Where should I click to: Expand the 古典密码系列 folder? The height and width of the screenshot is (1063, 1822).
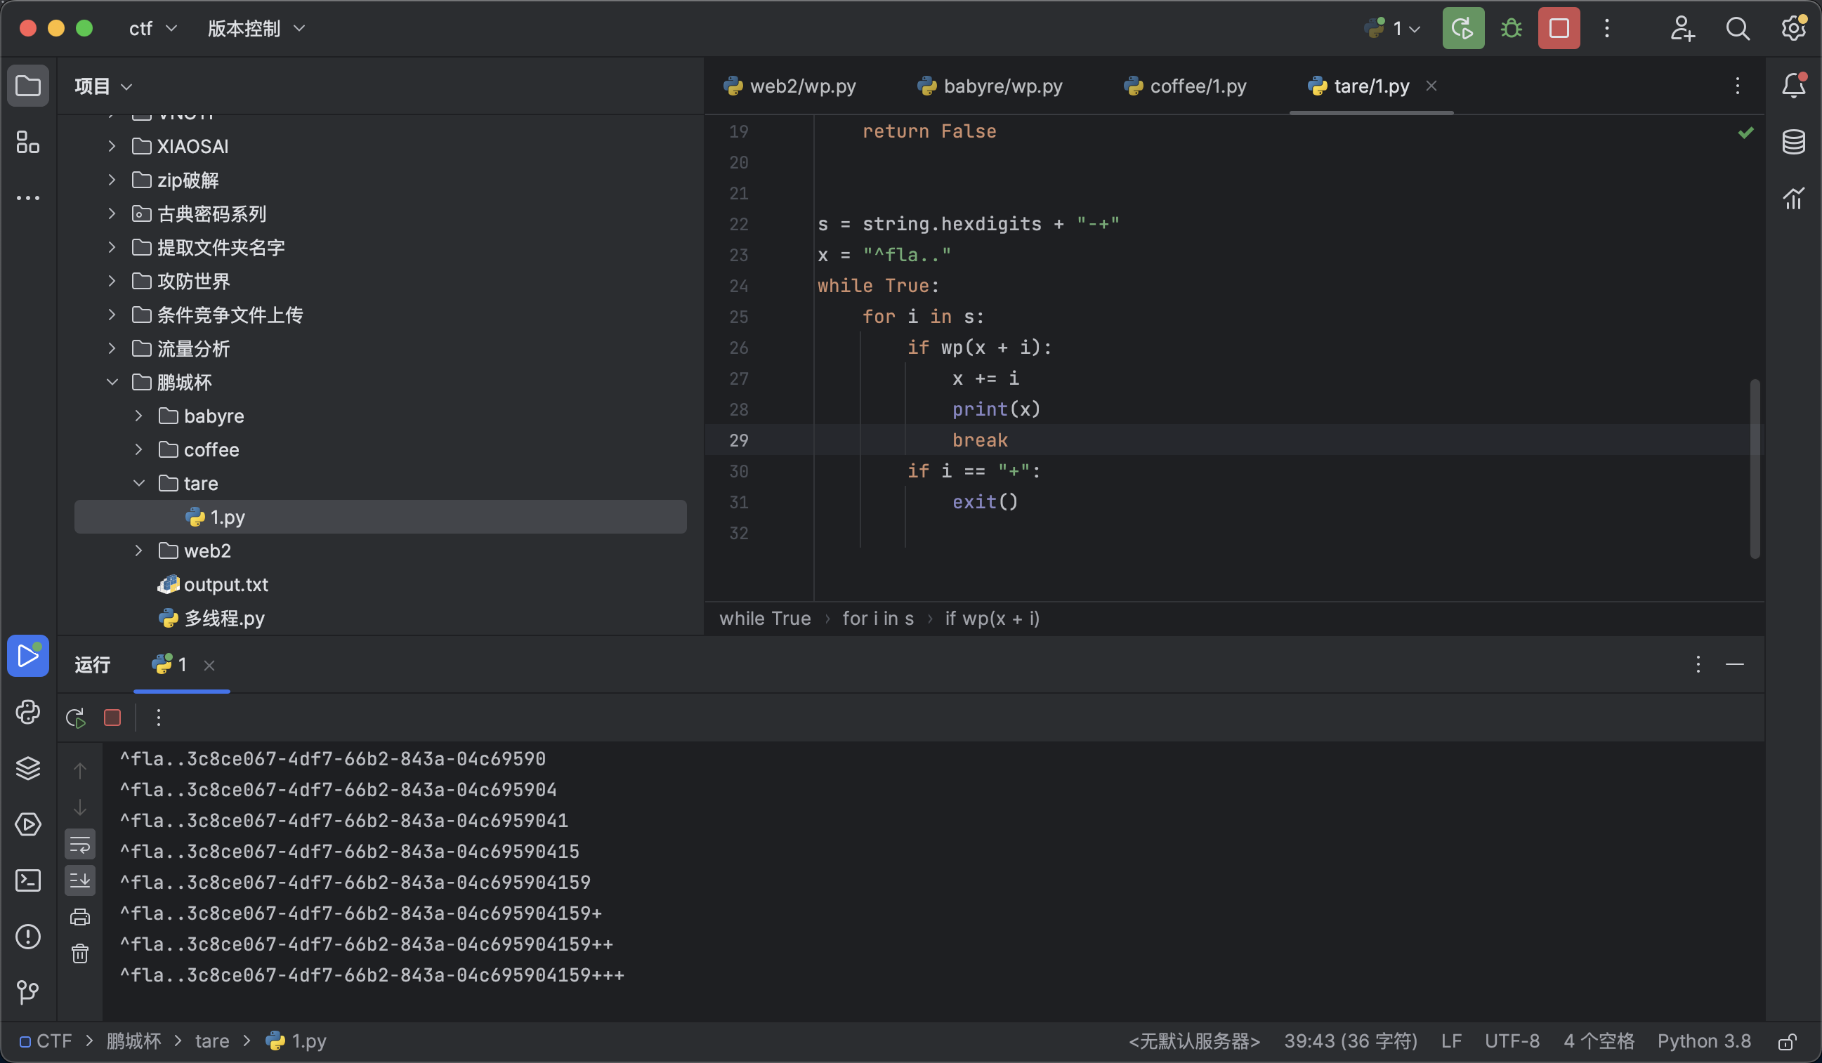point(112,213)
